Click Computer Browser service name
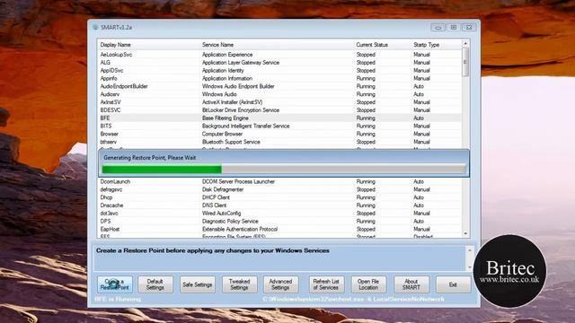 [222, 134]
